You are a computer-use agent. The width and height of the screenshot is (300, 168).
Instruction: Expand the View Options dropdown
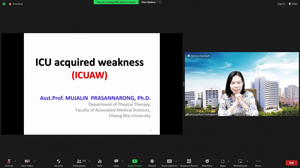click(151, 2)
